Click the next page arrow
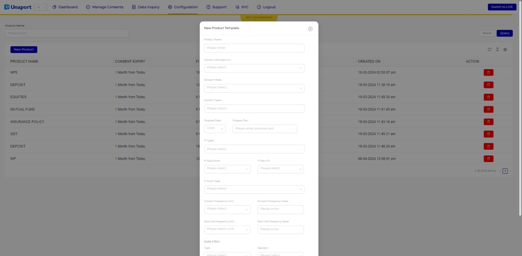 [x=510, y=171]
